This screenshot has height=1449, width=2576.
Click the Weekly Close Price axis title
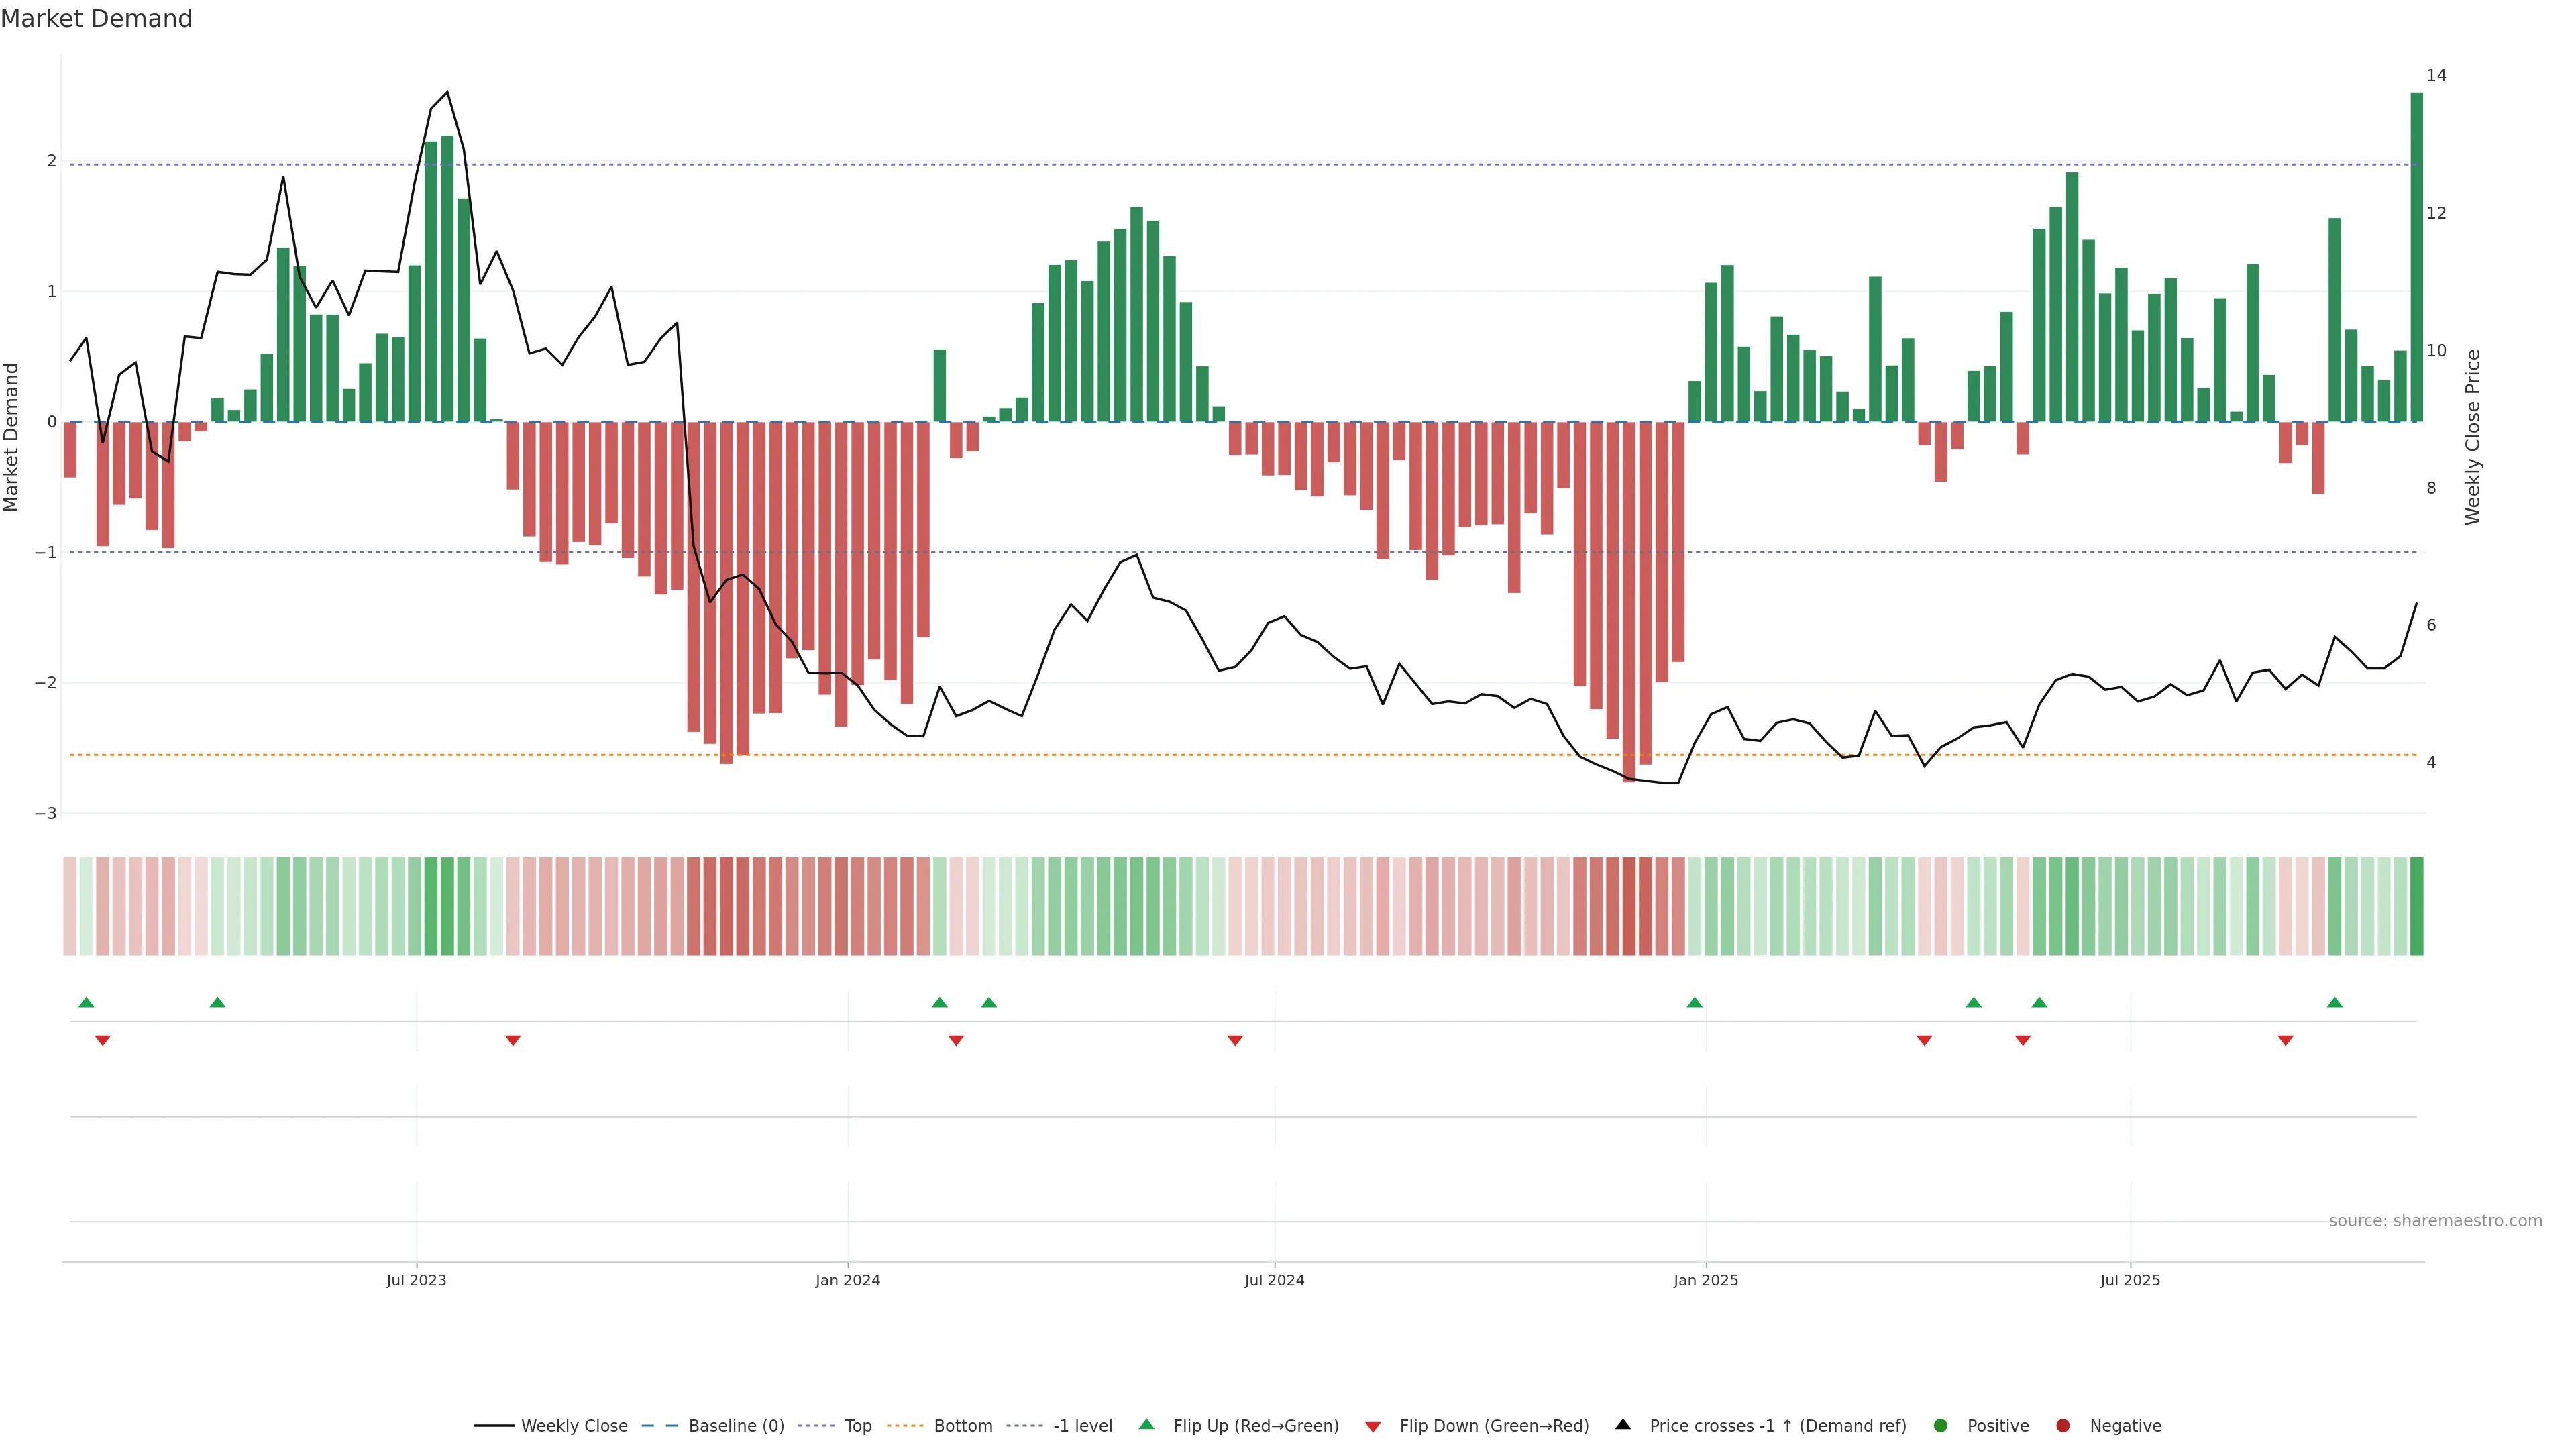pos(2473,437)
